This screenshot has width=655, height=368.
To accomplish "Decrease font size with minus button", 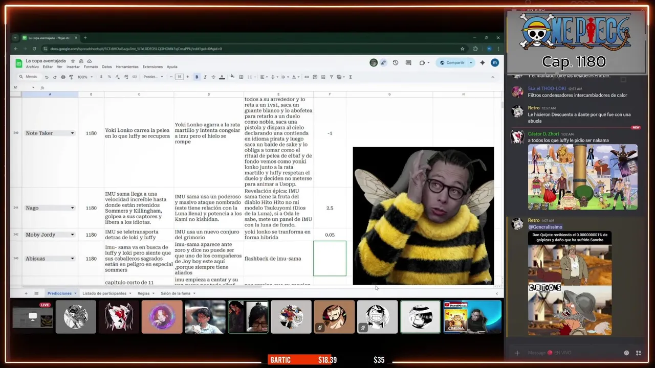I will point(171,77).
